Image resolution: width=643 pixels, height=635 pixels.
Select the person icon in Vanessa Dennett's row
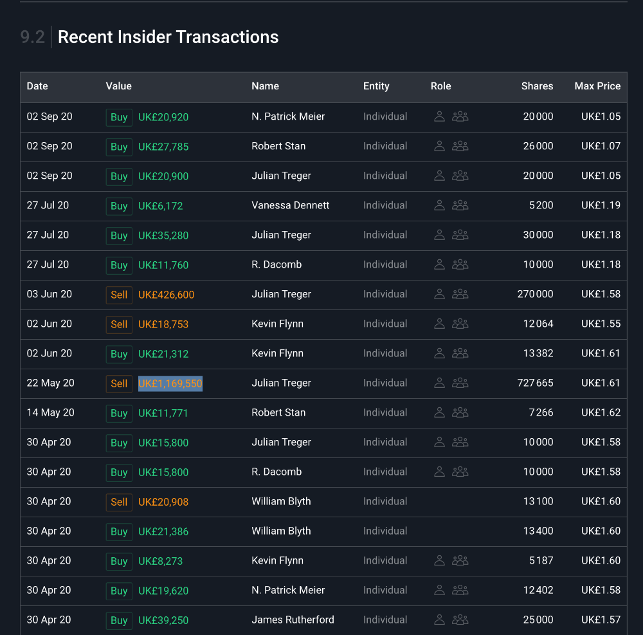click(x=440, y=205)
